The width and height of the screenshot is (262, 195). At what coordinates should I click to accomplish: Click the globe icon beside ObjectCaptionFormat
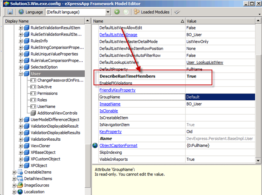tap(95, 145)
